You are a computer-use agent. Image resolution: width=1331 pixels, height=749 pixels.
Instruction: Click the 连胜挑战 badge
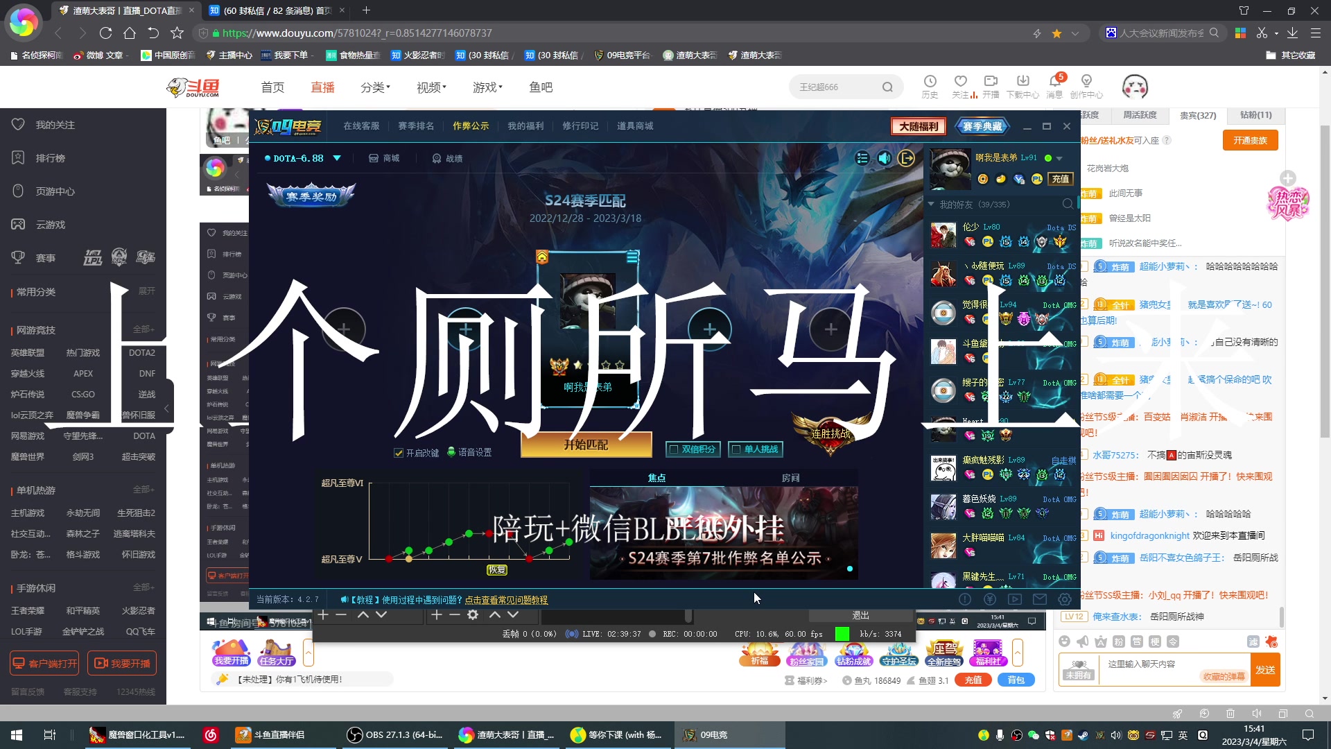click(831, 433)
